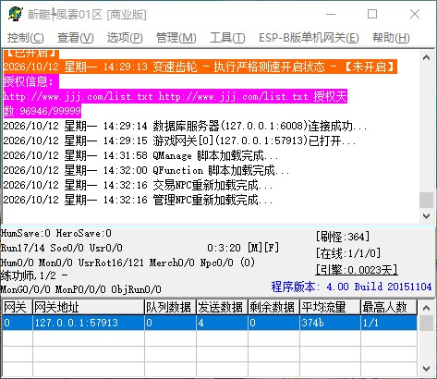Click log panel scroll down arrow

pyautogui.click(x=427, y=216)
